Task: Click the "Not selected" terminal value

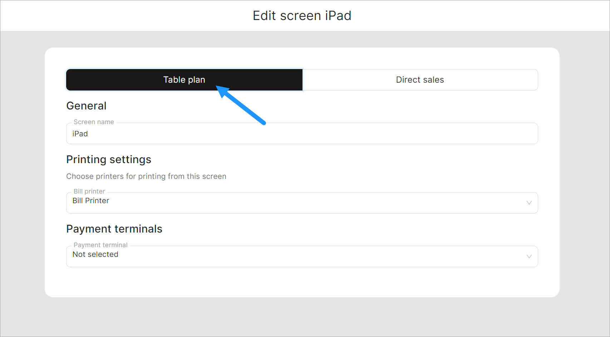Action: 95,254
